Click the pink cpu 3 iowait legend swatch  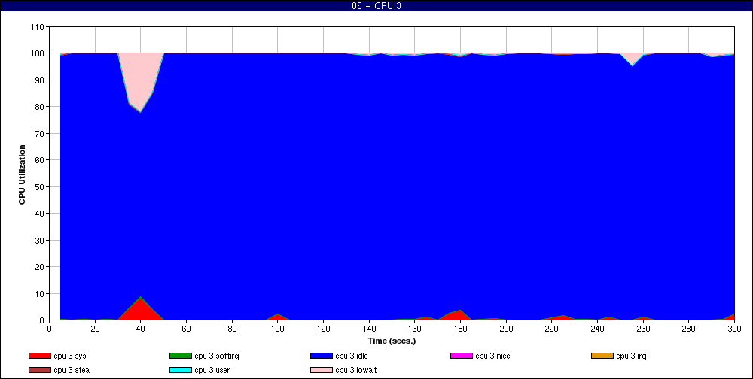[322, 371]
